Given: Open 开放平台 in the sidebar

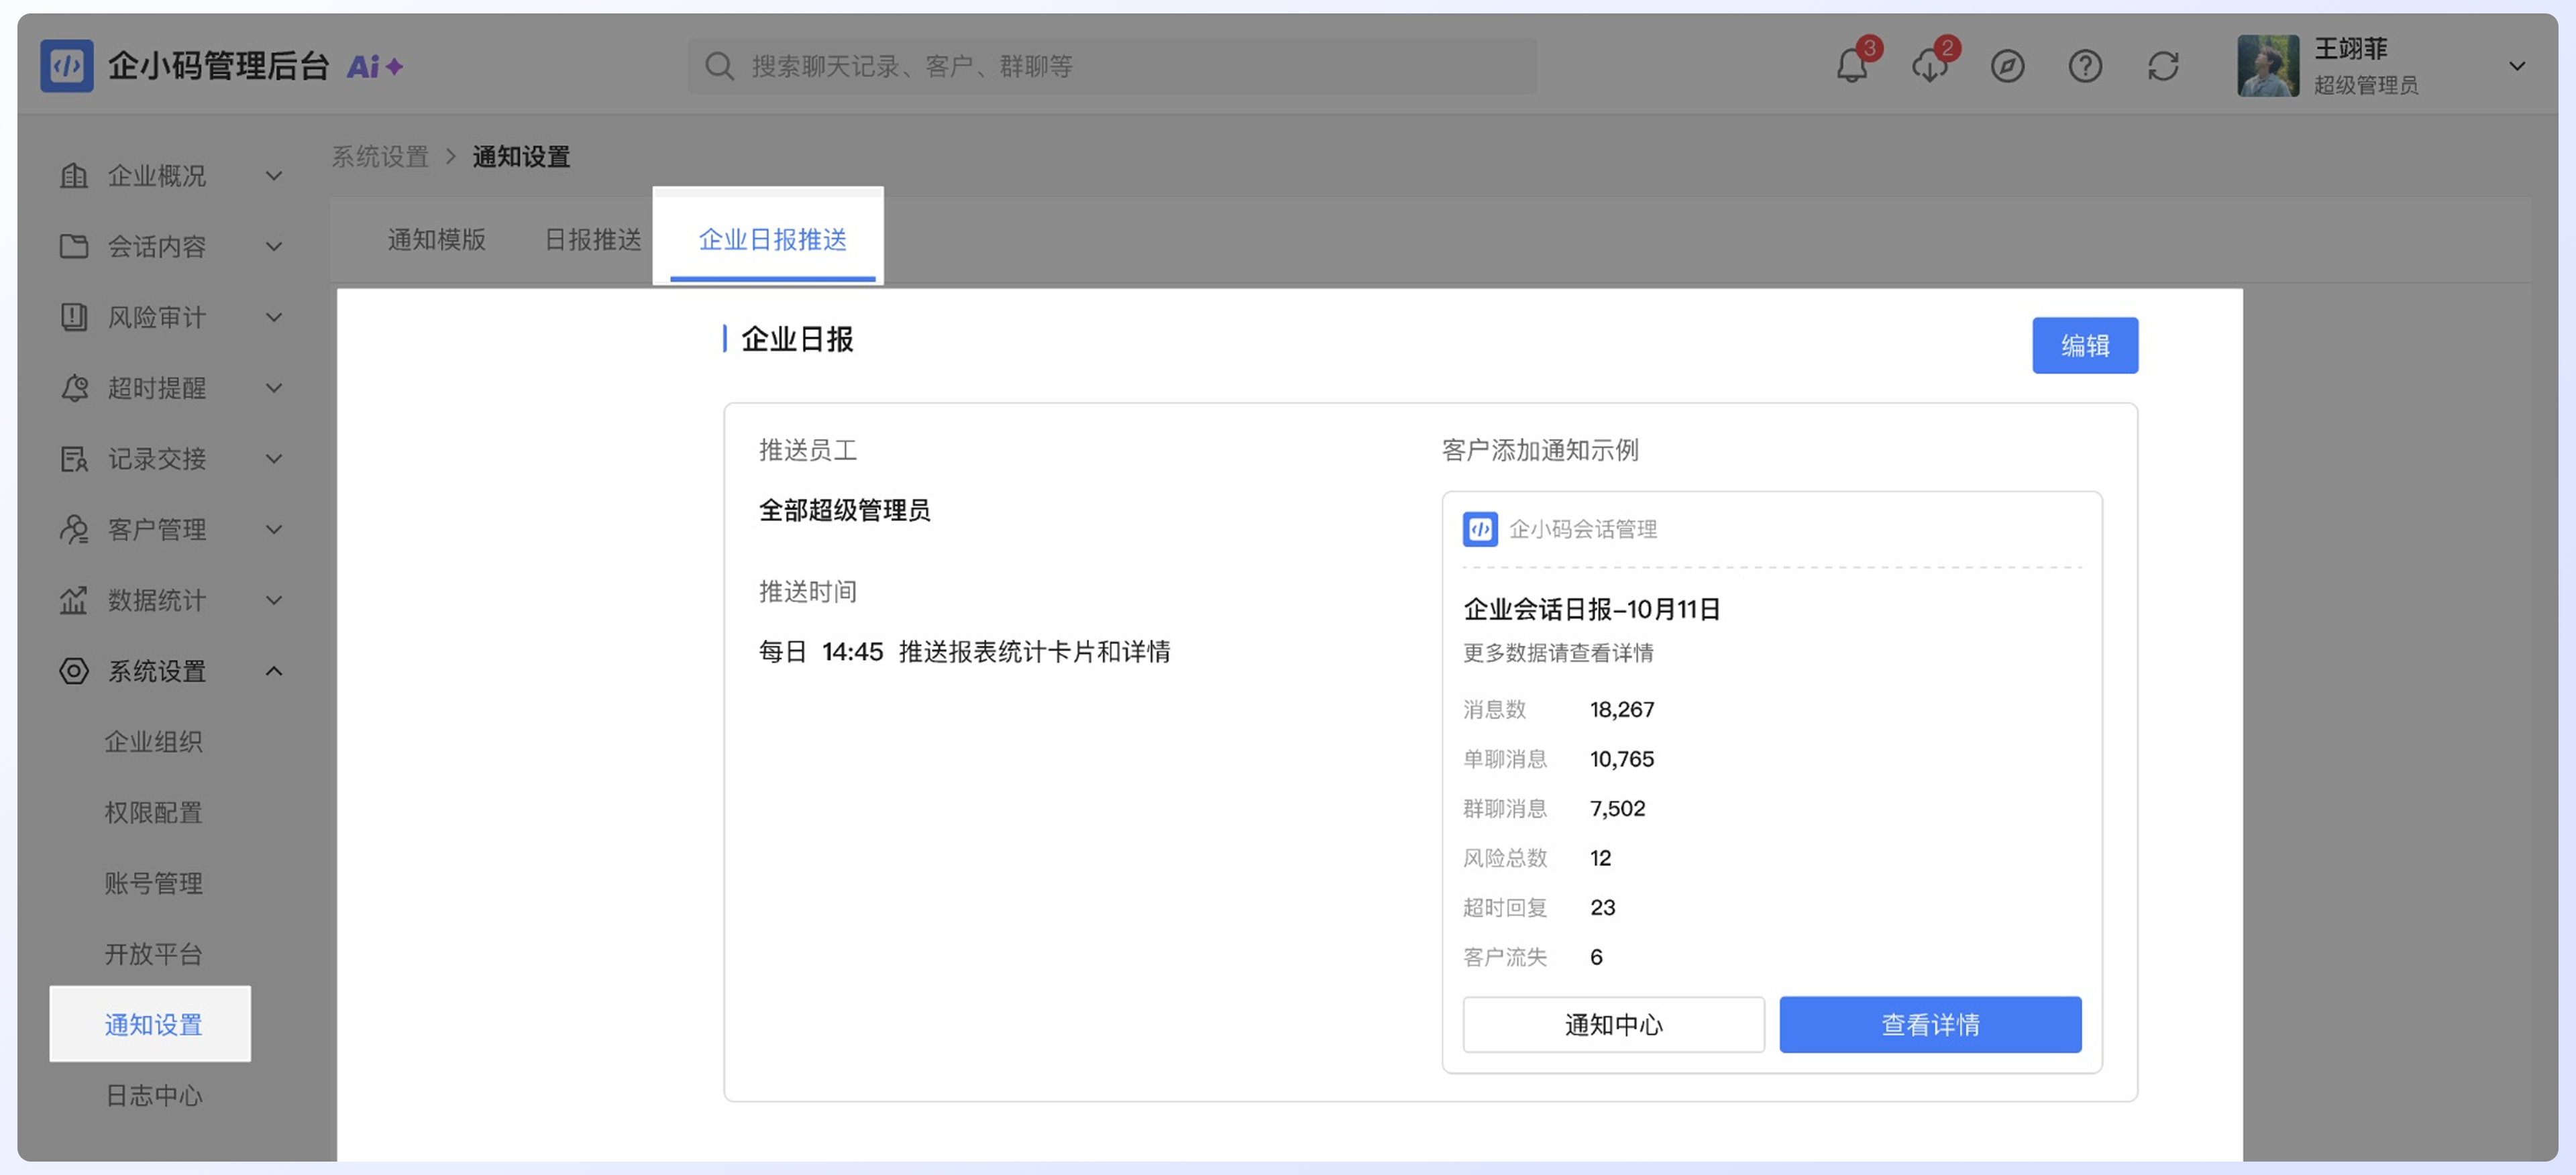Looking at the screenshot, I should 154,954.
